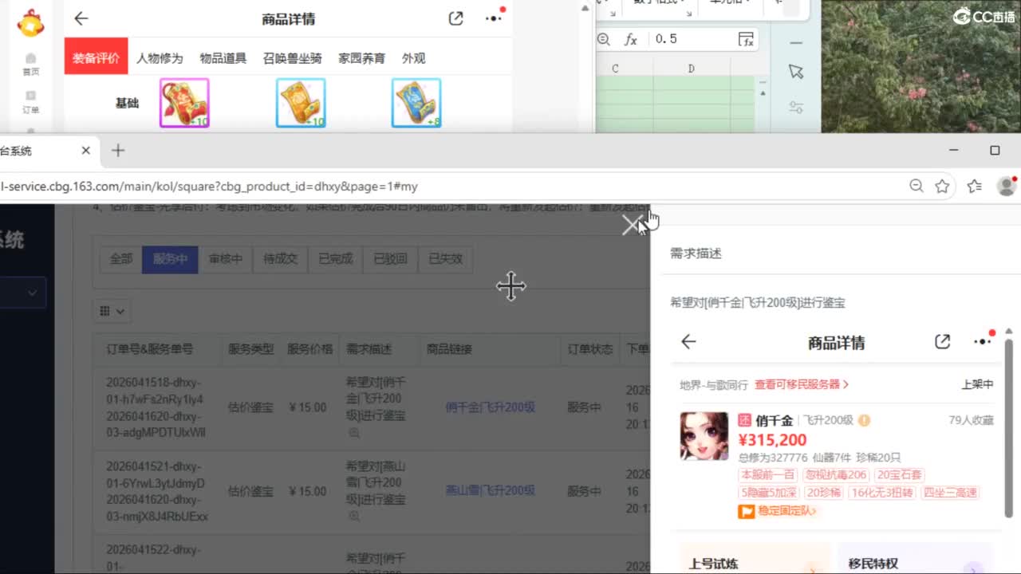Bookmark this page with the star icon
This screenshot has height=574, width=1021.
click(942, 187)
